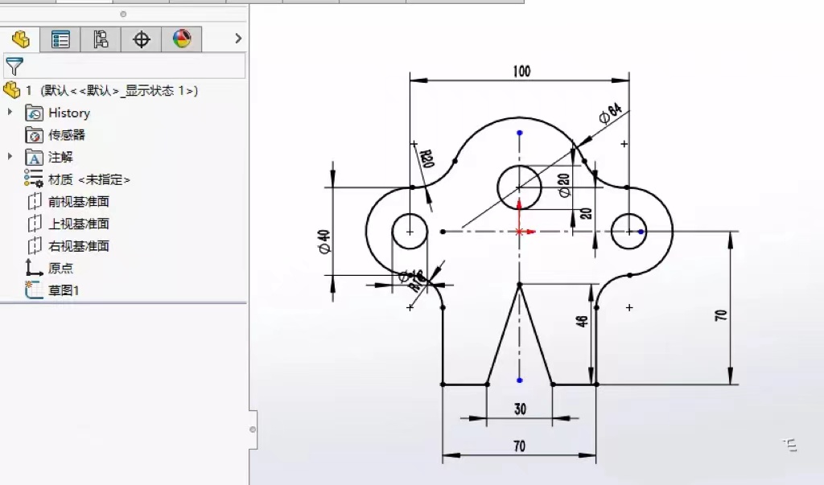Screen dimensions: 824x485
Task: Expand the 注解 annotations folder
Action: [10, 157]
